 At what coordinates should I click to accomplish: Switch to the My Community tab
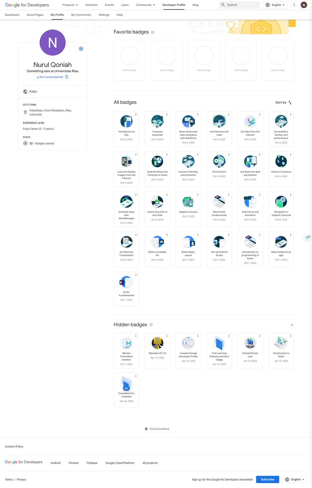click(81, 15)
